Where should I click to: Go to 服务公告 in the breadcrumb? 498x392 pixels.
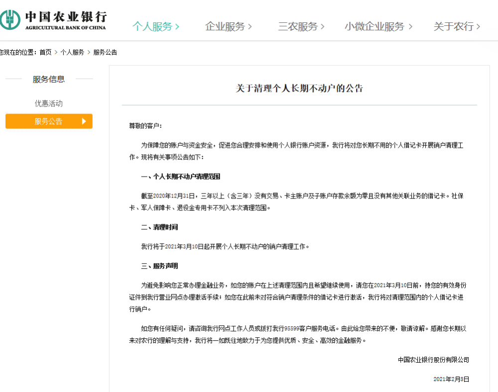[x=105, y=52]
